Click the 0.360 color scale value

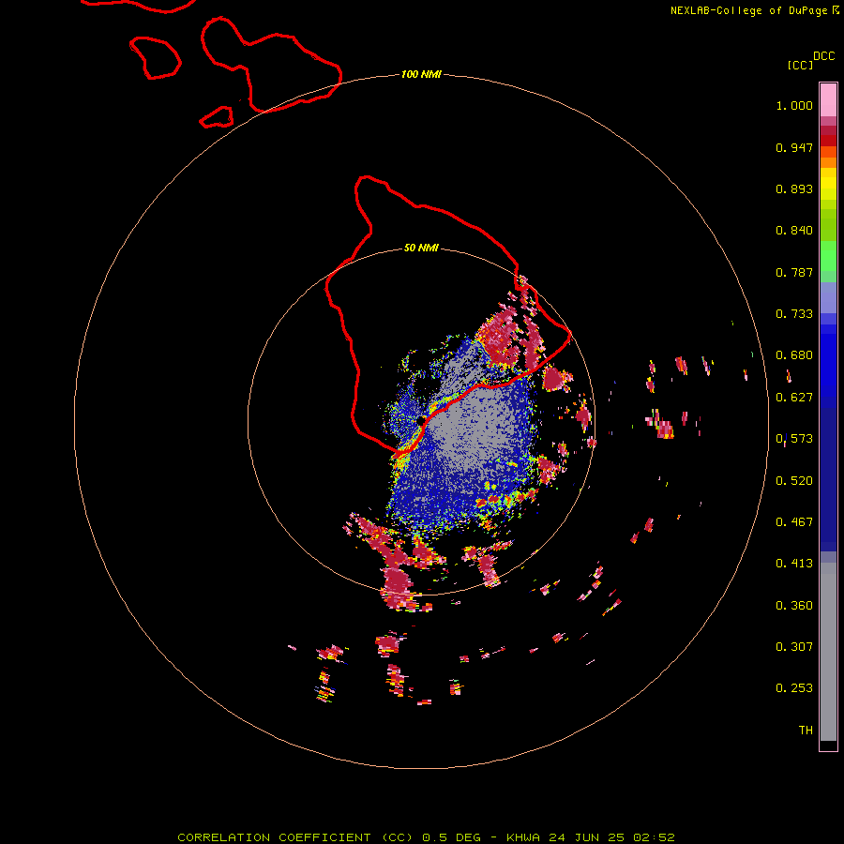(x=794, y=606)
